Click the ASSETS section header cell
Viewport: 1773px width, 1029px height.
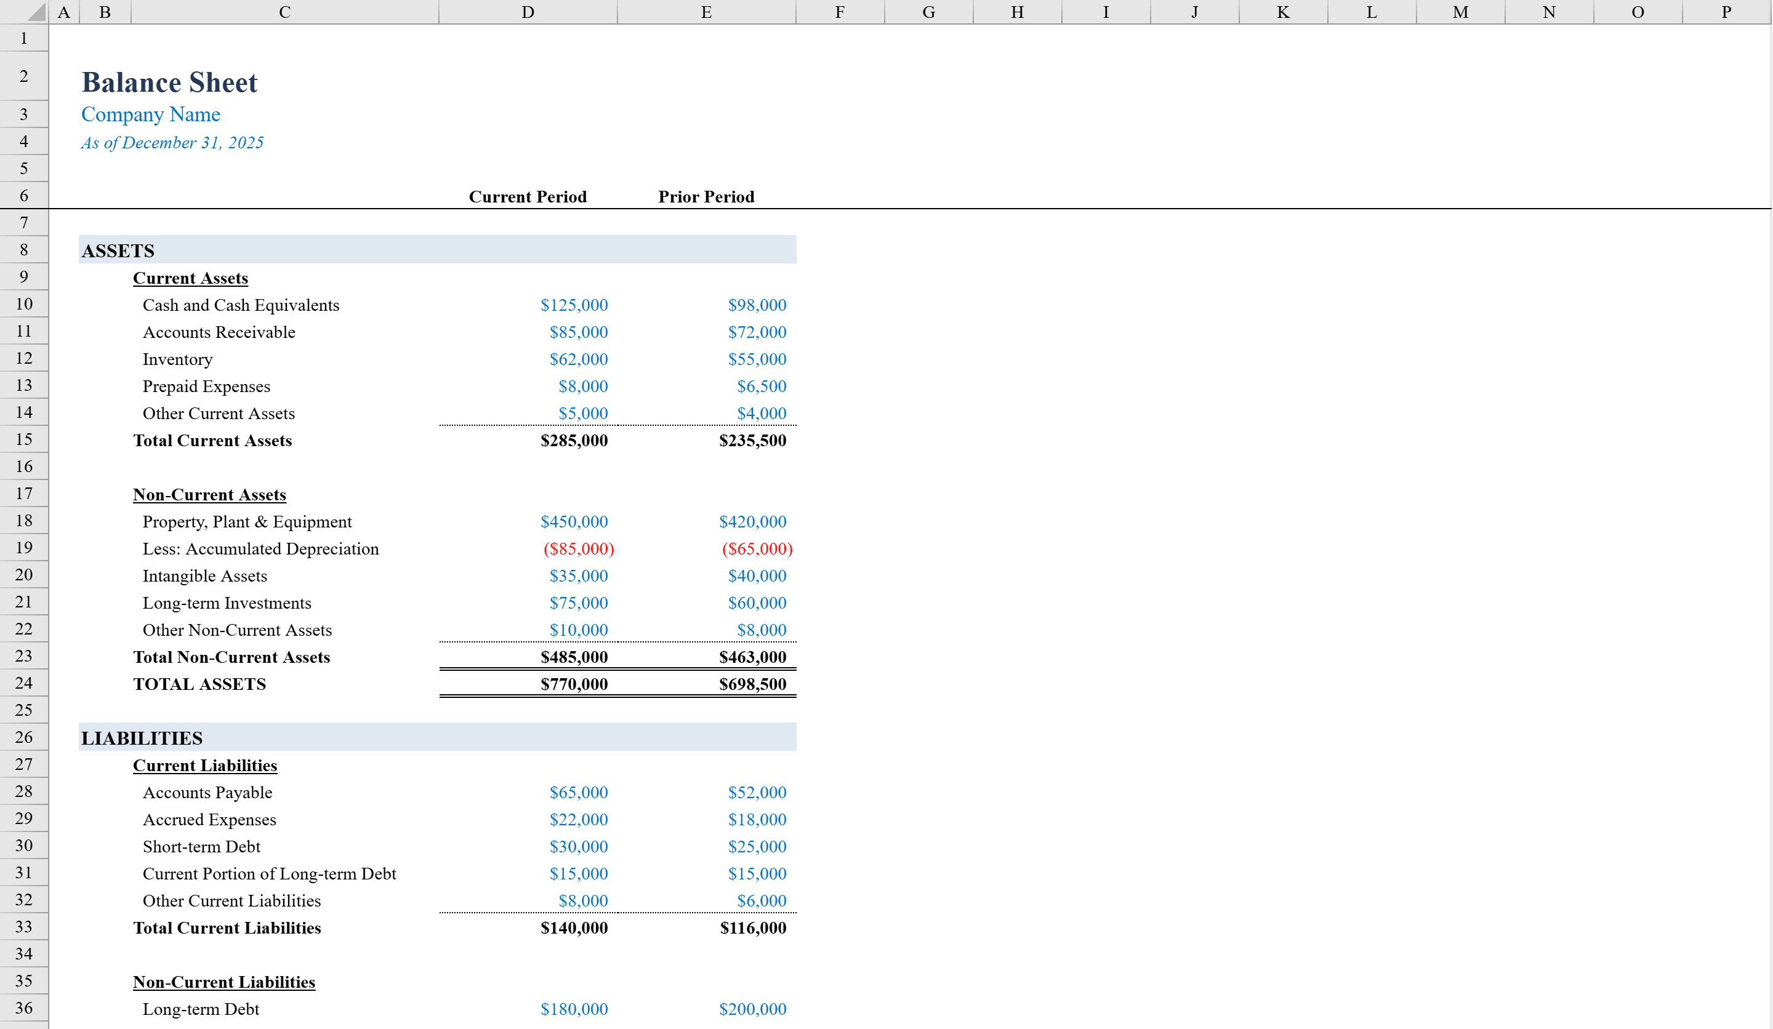tap(118, 250)
